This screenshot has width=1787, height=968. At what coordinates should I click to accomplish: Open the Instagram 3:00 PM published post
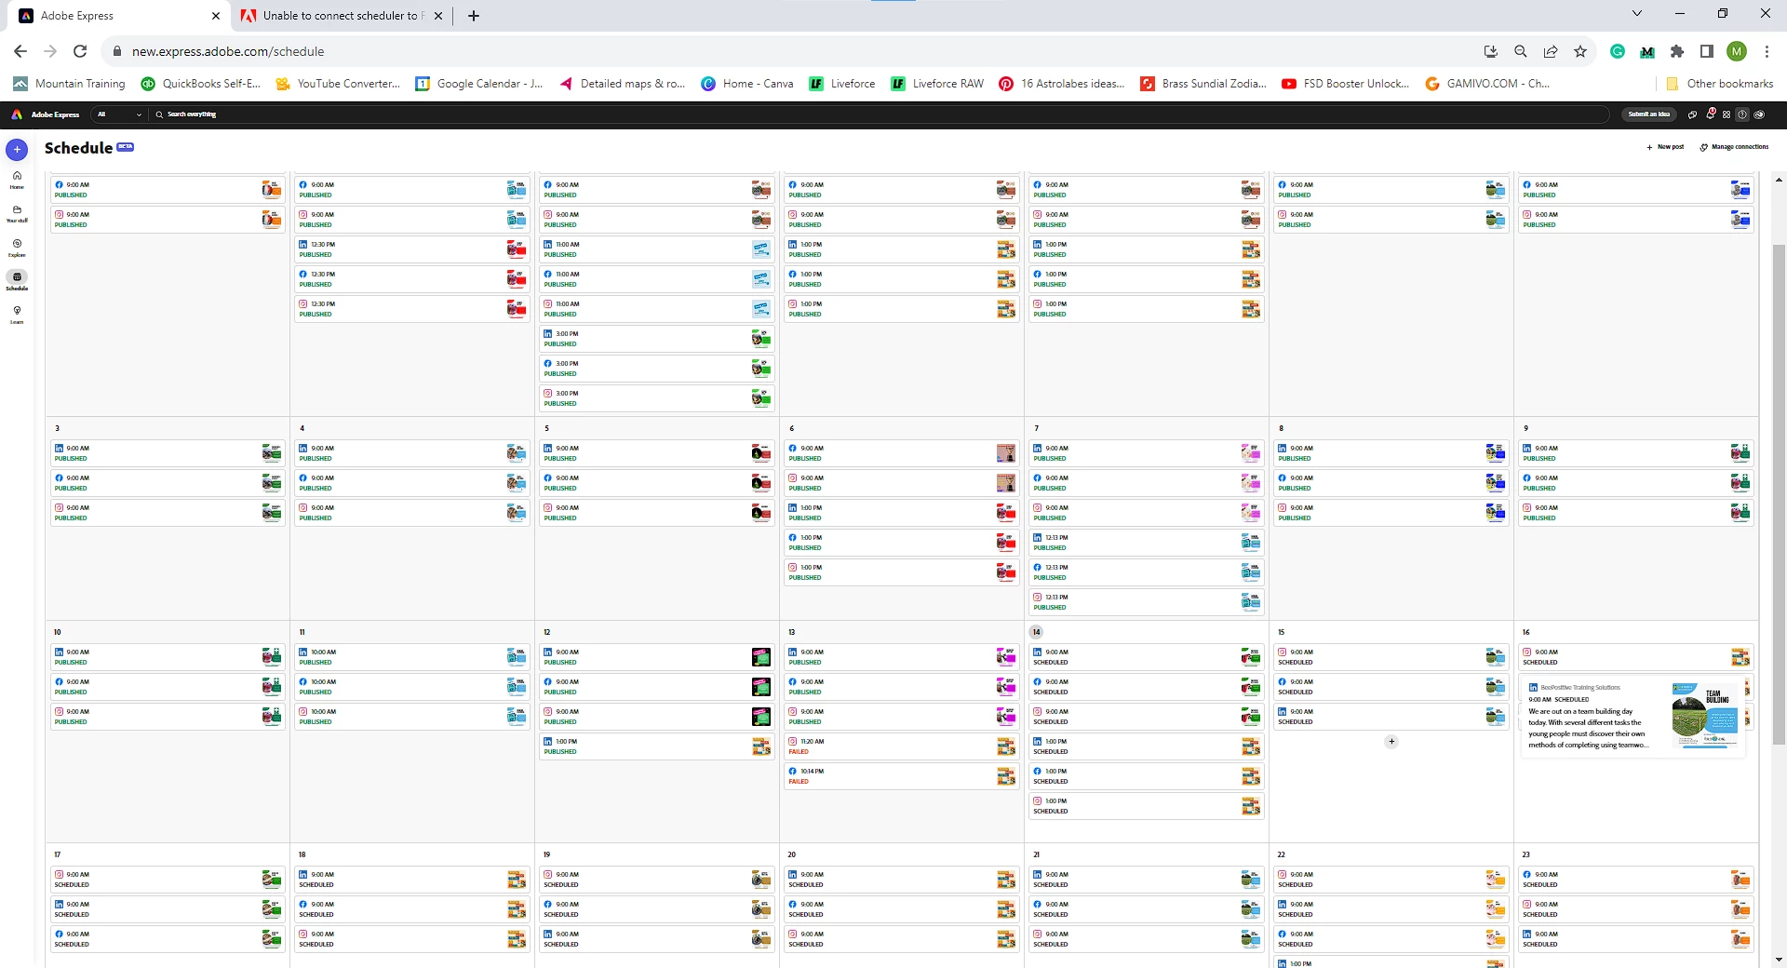pos(657,398)
